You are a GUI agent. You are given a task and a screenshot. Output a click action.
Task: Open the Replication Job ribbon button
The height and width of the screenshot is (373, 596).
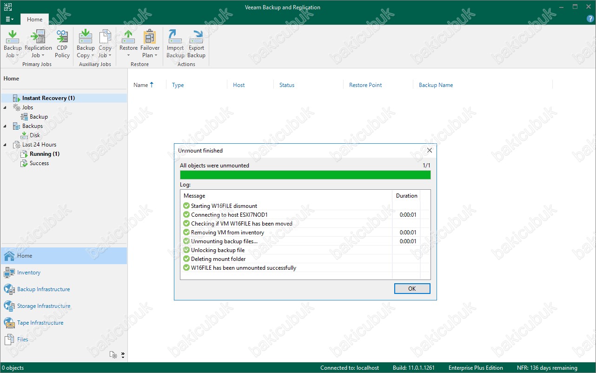coord(38,44)
